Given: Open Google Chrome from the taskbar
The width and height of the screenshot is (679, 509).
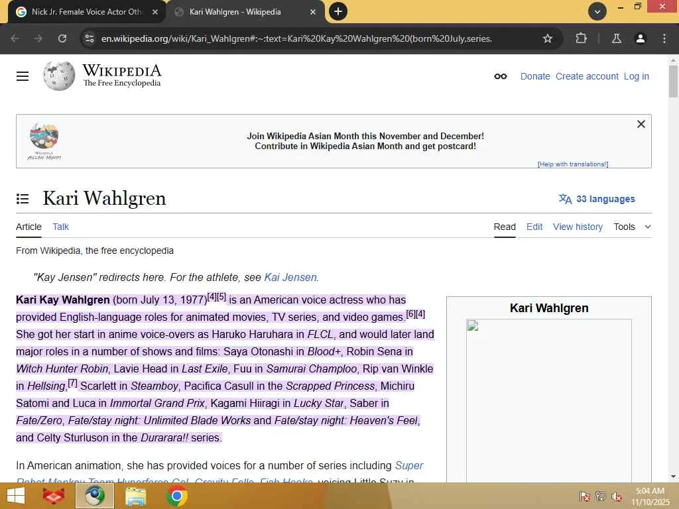Looking at the screenshot, I should 176,496.
